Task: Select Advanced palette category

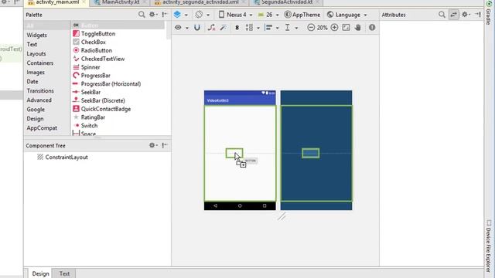Action: point(39,100)
